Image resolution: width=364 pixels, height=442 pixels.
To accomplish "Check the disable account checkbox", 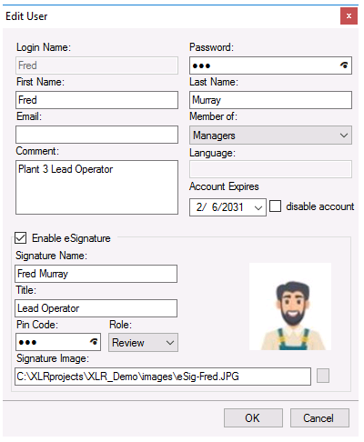I will pos(275,206).
